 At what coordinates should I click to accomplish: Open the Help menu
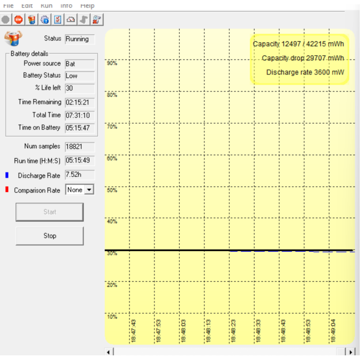pos(87,5)
